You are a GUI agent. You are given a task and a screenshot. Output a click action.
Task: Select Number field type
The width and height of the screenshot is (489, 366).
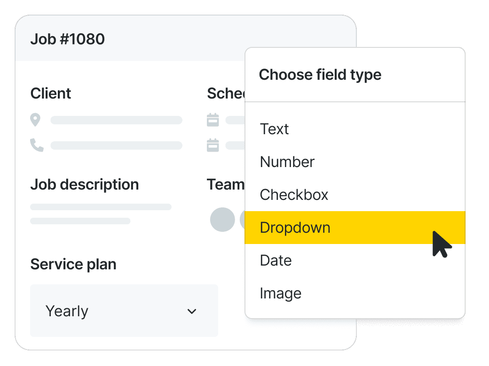tap(355, 162)
